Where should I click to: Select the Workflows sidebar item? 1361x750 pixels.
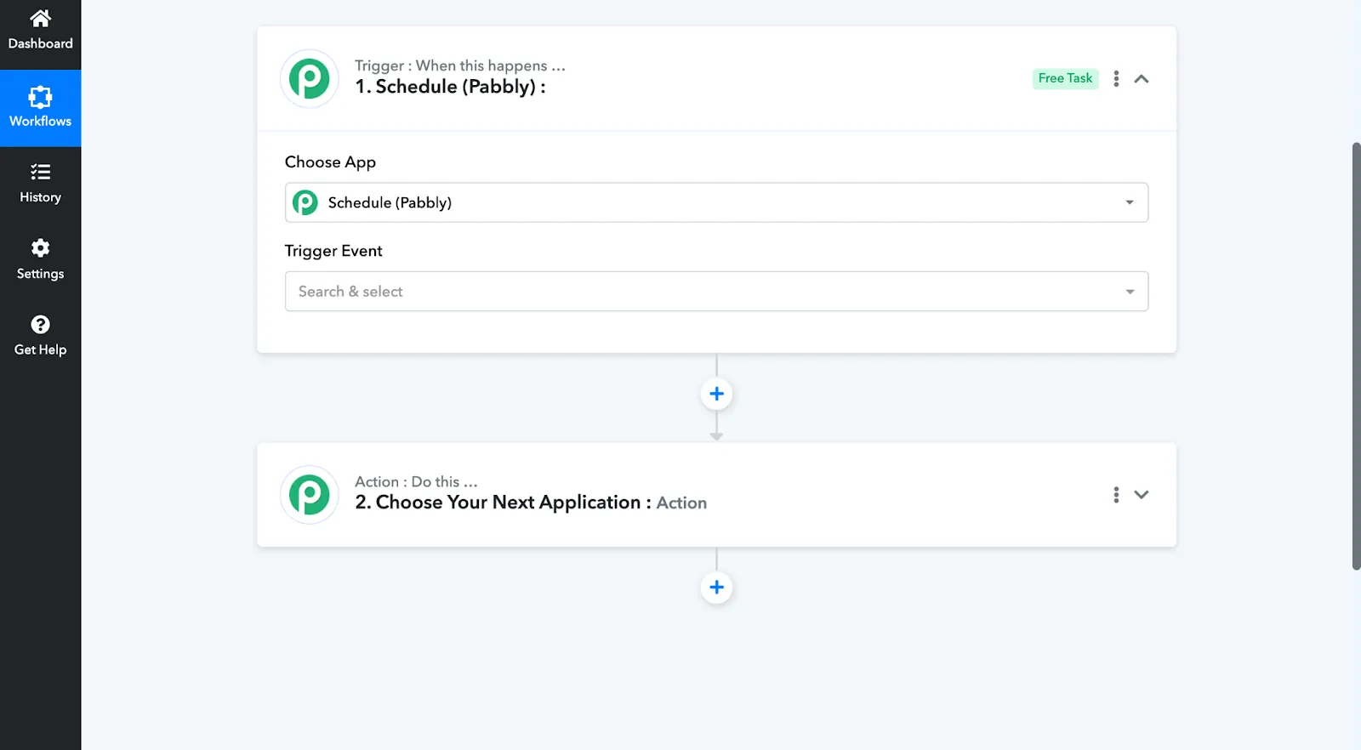coord(40,108)
